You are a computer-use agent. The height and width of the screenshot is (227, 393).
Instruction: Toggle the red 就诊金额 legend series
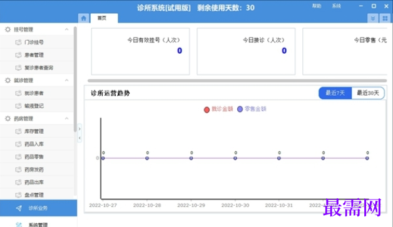click(218, 109)
